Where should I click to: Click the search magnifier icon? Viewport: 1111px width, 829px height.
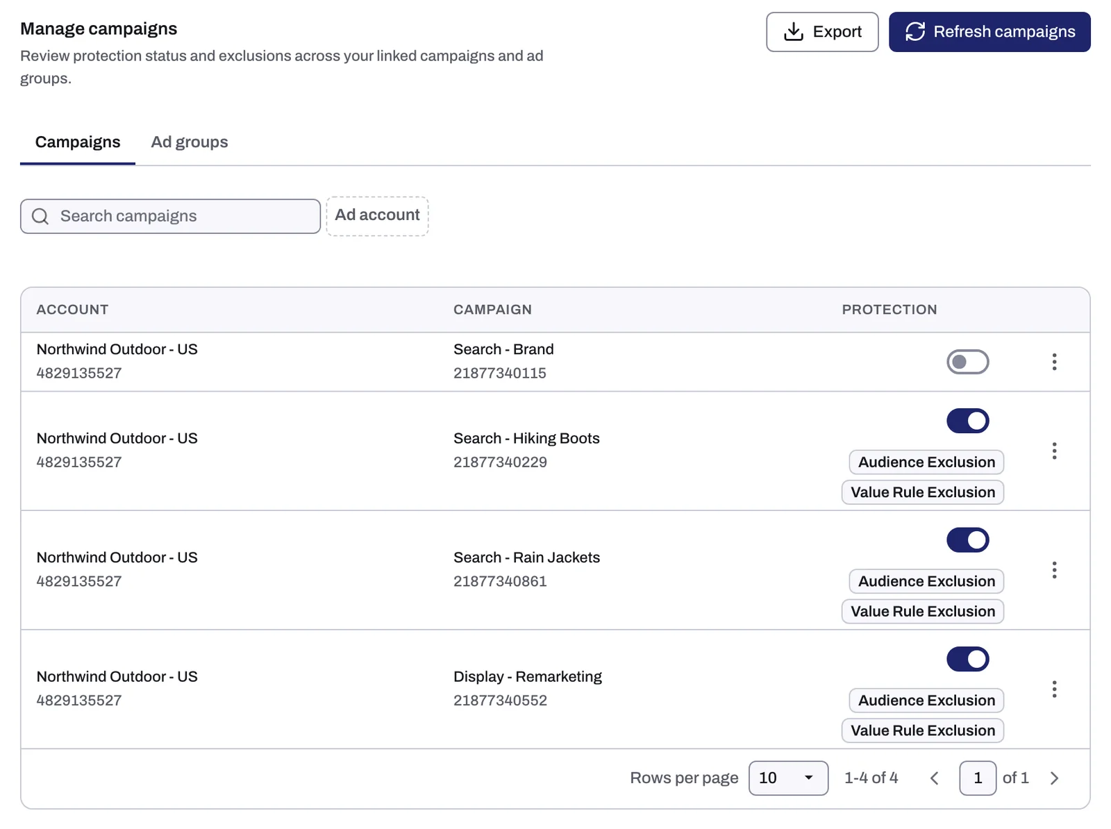tap(40, 217)
